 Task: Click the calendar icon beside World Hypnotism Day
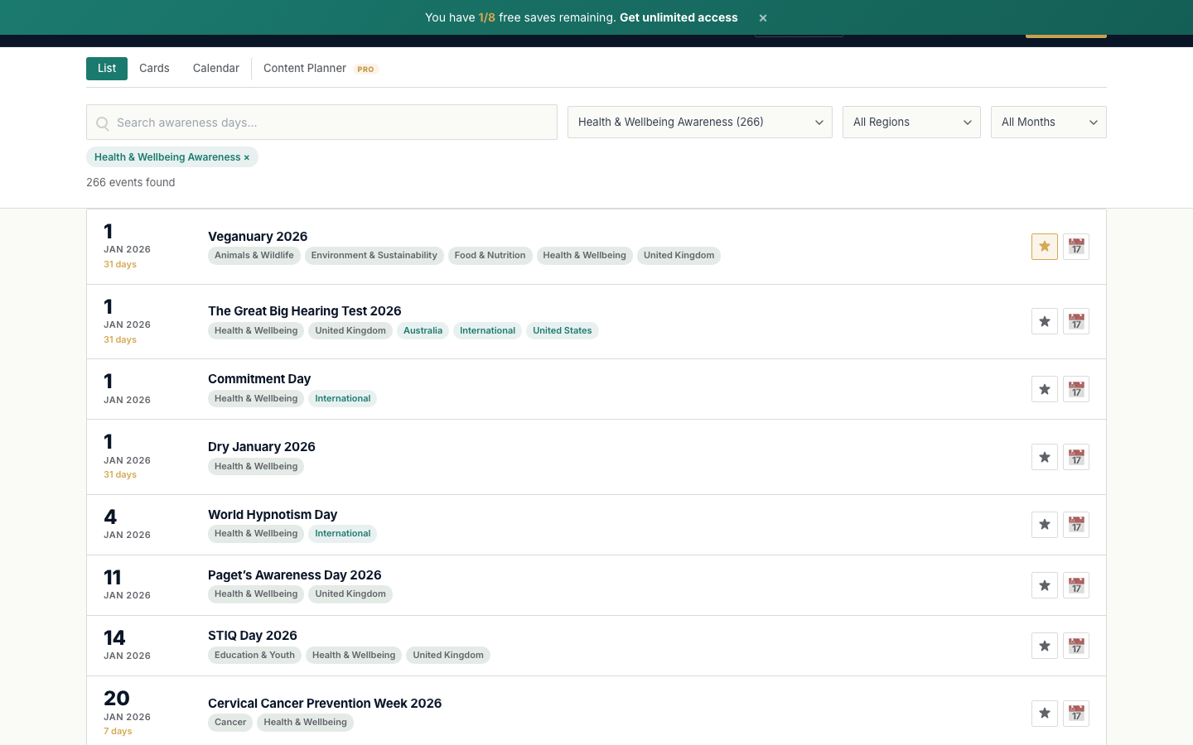1076,524
